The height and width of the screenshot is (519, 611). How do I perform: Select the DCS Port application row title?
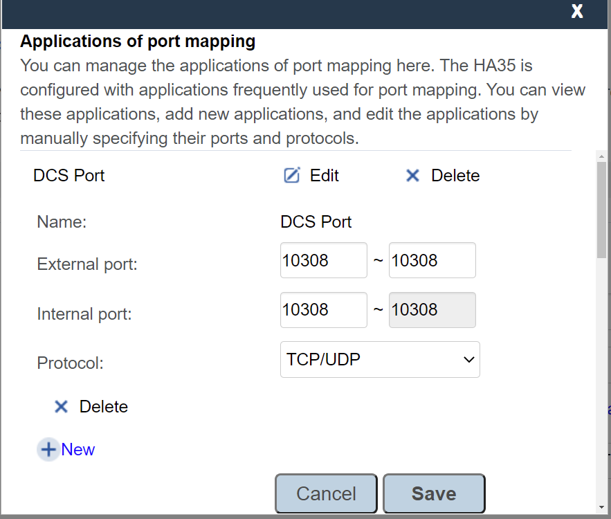click(x=69, y=175)
